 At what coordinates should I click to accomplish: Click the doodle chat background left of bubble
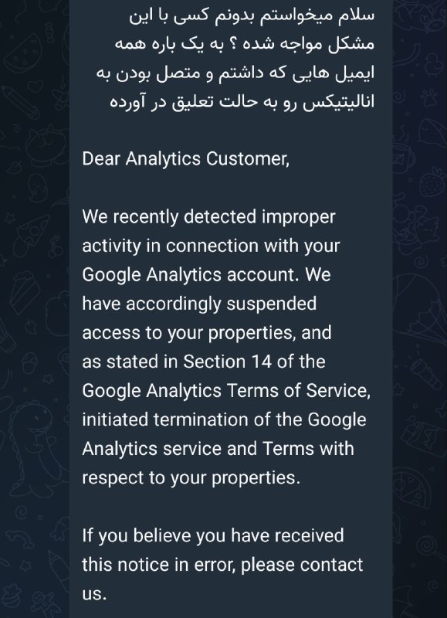pos(34,309)
